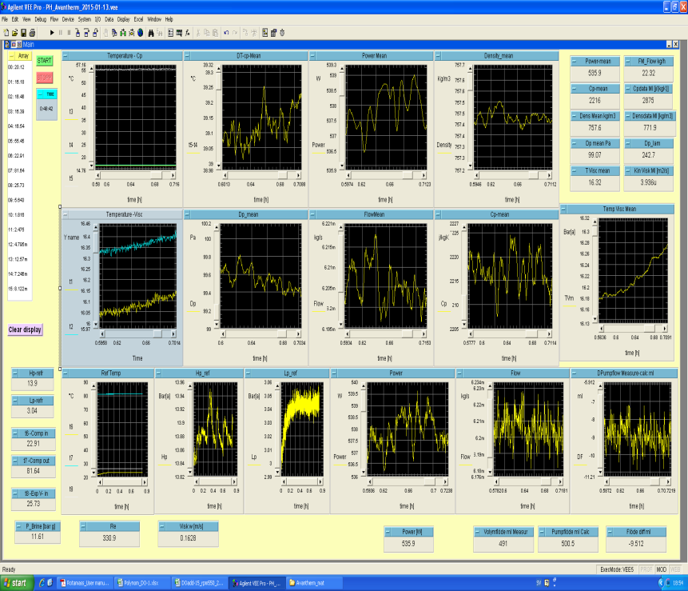The height and width of the screenshot is (591, 688).
Task: Click the Temperature-Visc horizontal scroll thumb
Action: pyautogui.click(x=157, y=333)
